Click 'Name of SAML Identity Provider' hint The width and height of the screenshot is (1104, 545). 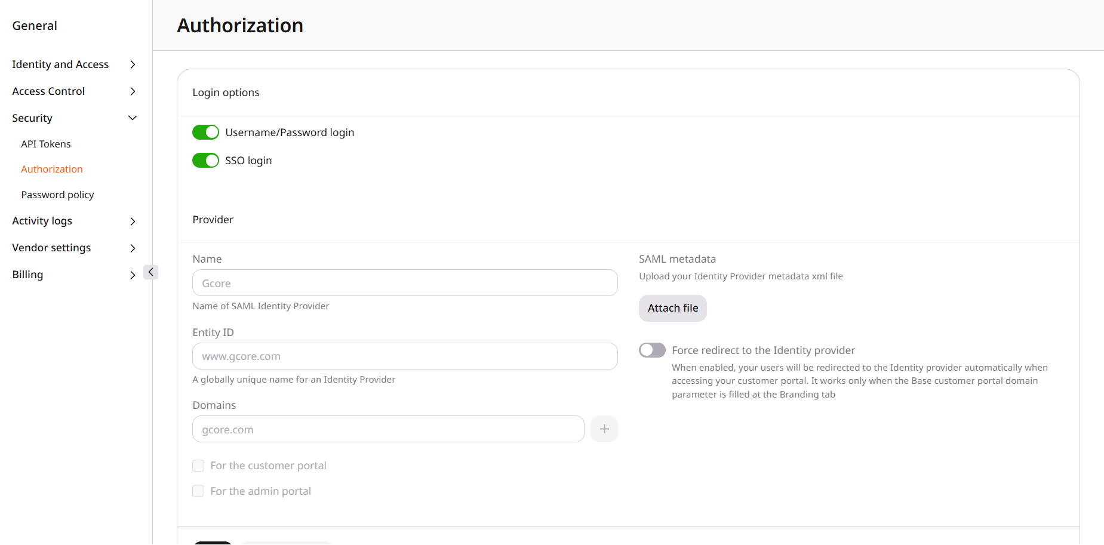click(x=260, y=306)
